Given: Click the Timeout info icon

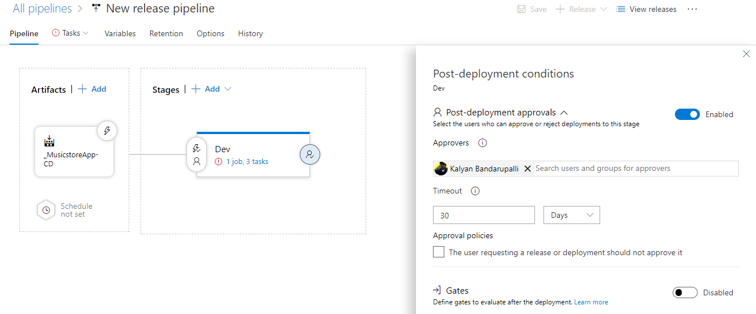Looking at the screenshot, I should coord(475,191).
